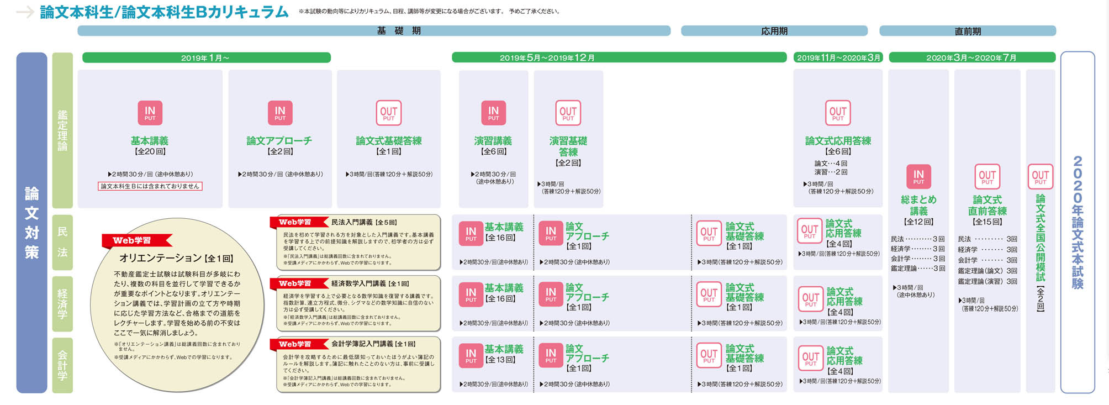Click the IN PUT icon beside 基本講義 全13回
Image resolution: width=1109 pixels, height=405 pixels.
tap(471, 355)
